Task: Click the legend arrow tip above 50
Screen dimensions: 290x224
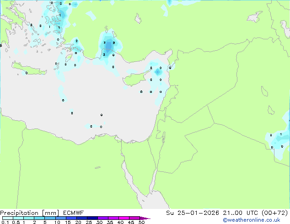Action: coord(145,218)
